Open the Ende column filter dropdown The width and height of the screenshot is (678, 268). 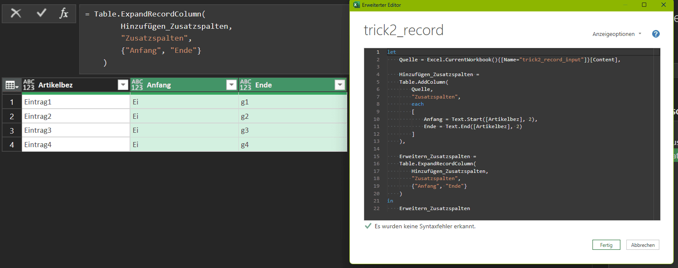coord(340,85)
